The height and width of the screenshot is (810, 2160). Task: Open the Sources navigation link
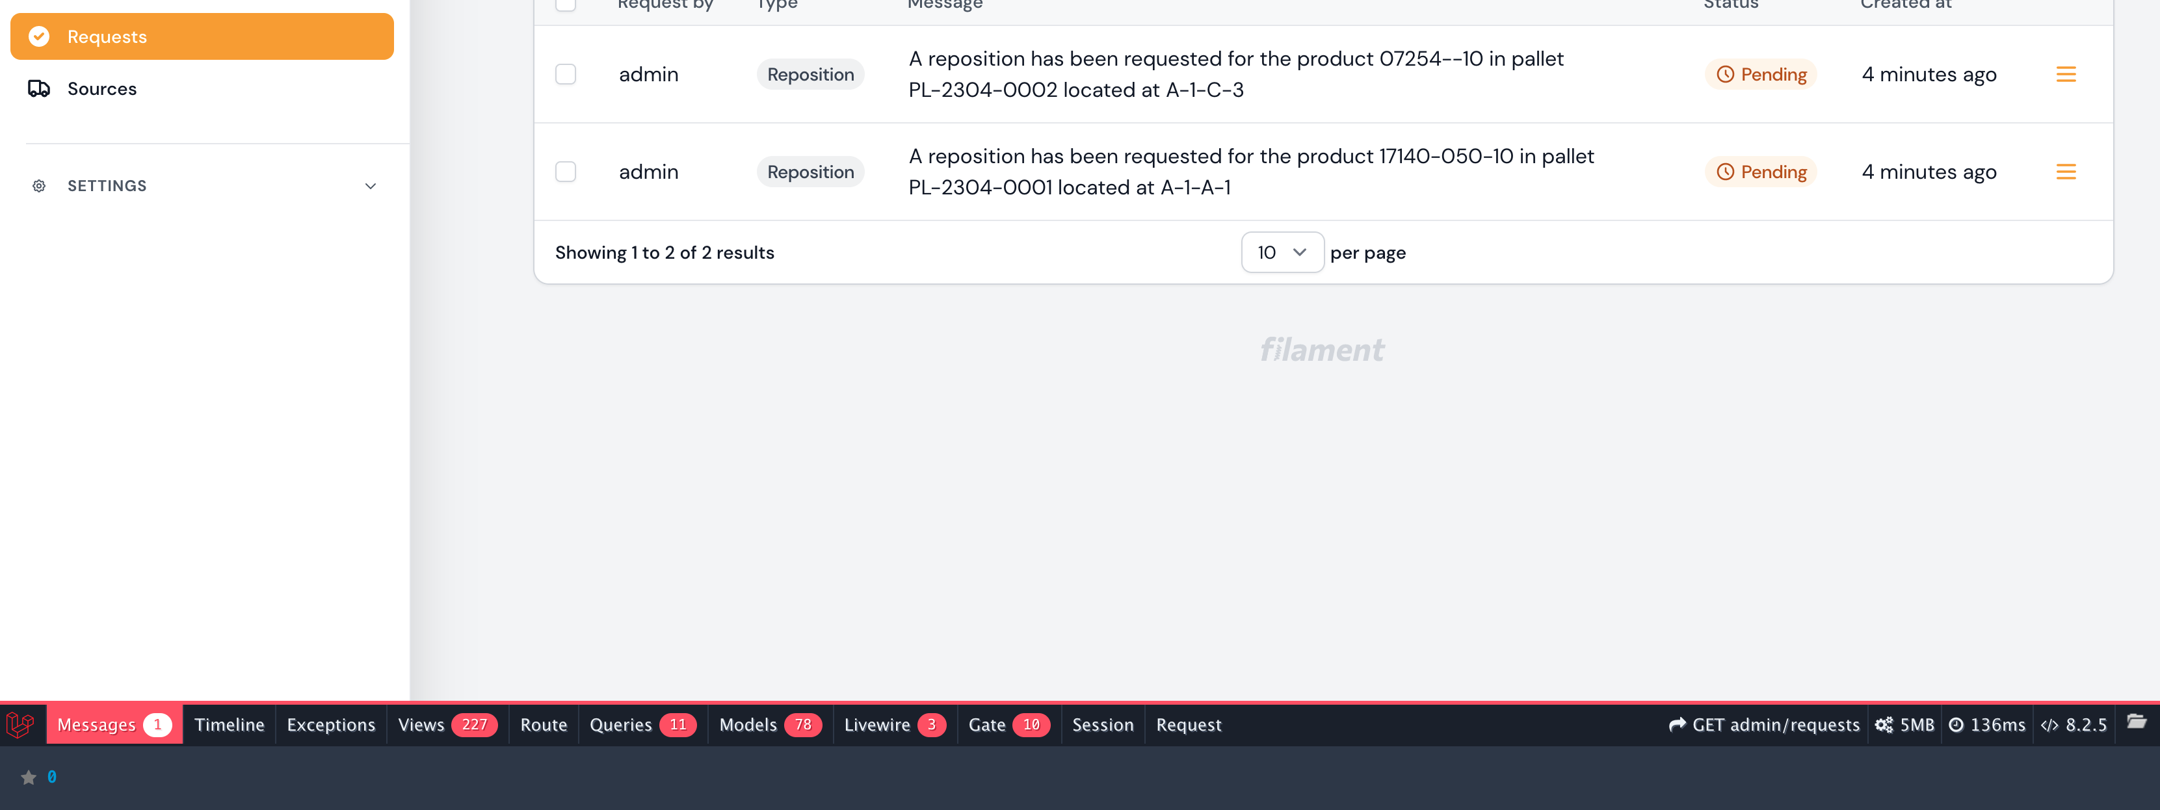(101, 89)
